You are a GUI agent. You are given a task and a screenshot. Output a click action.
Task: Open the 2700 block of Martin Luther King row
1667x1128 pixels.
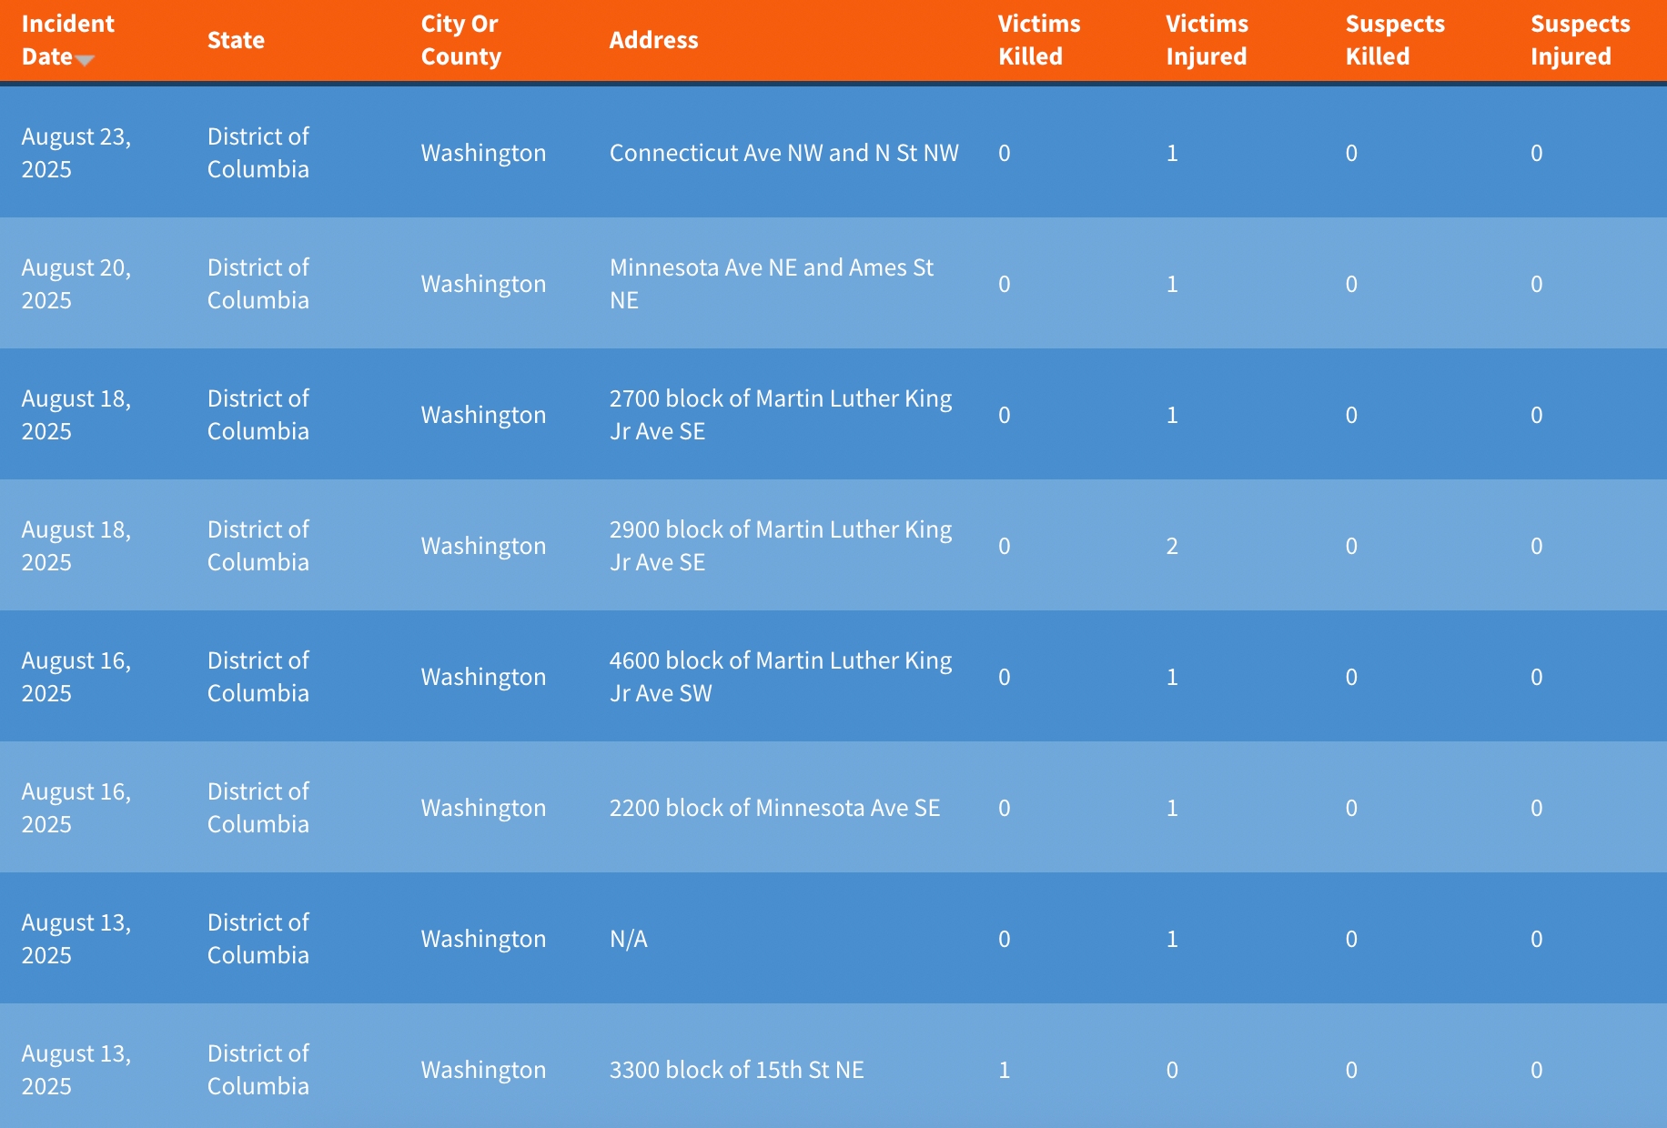pos(780,415)
